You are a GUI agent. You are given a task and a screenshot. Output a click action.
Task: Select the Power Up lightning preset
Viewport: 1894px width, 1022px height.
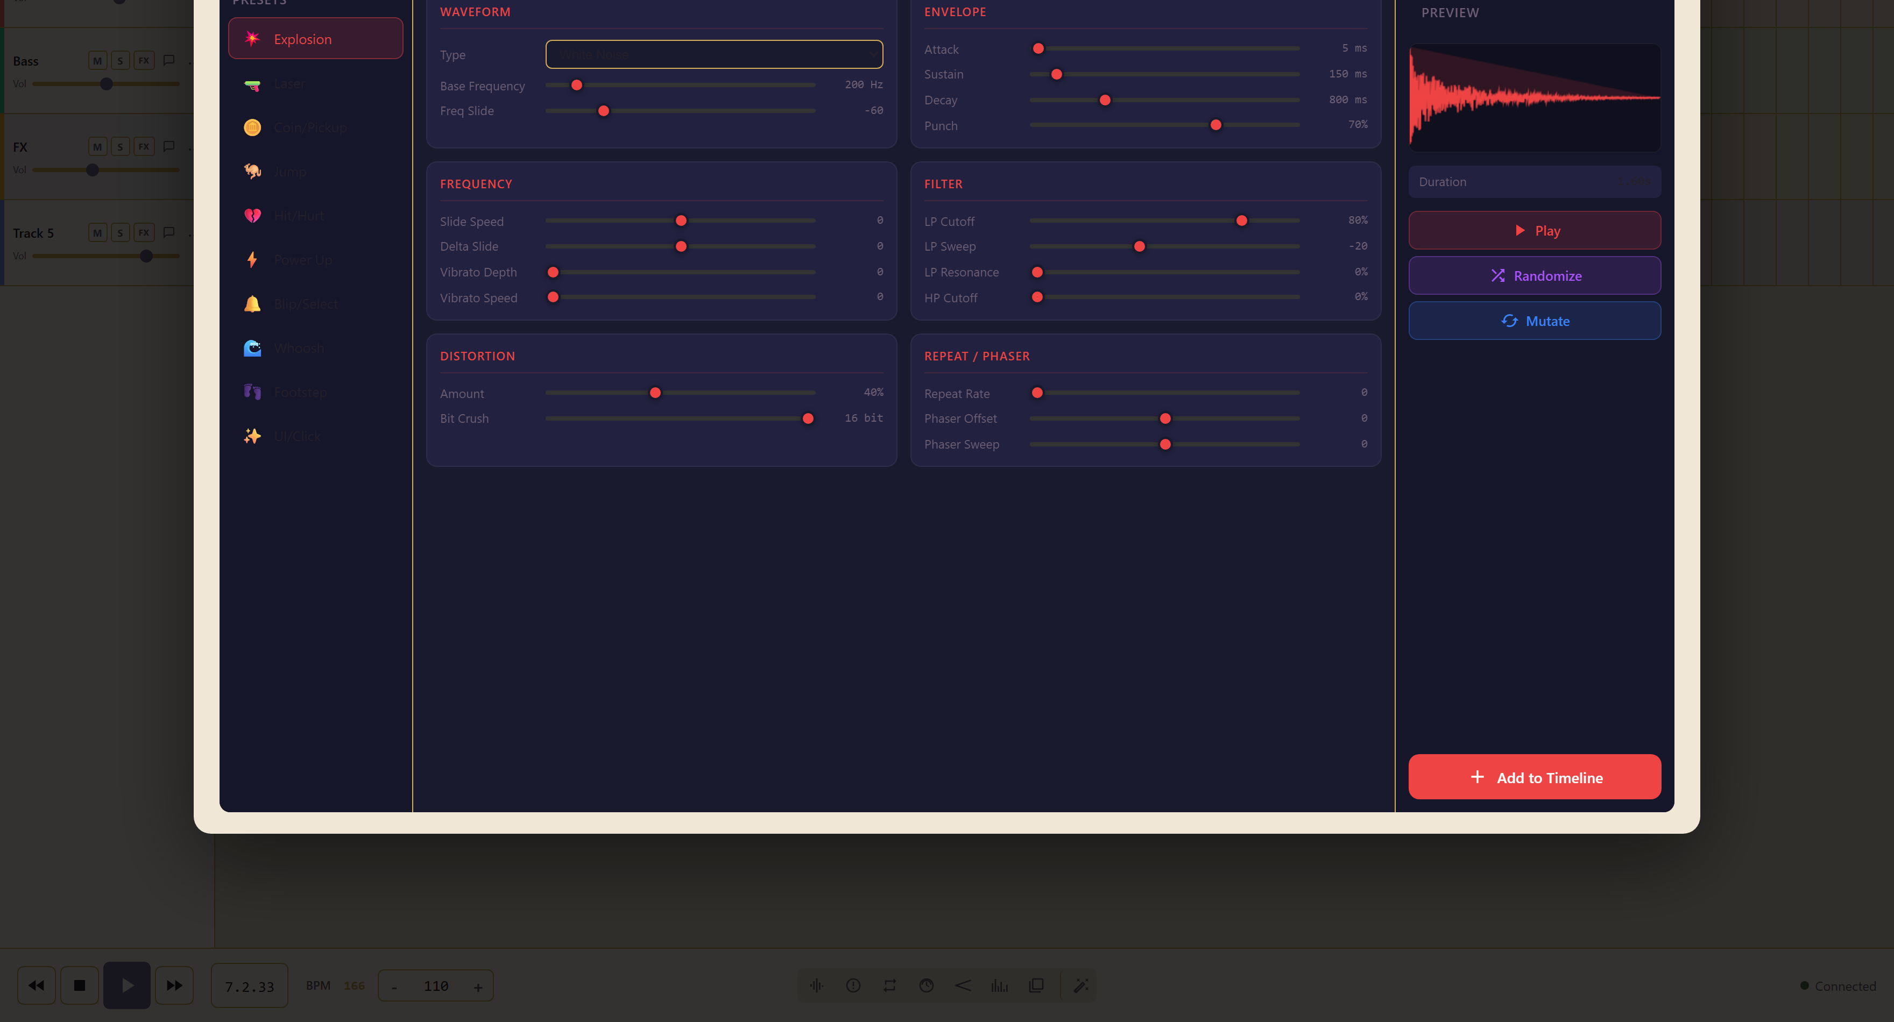click(x=315, y=260)
